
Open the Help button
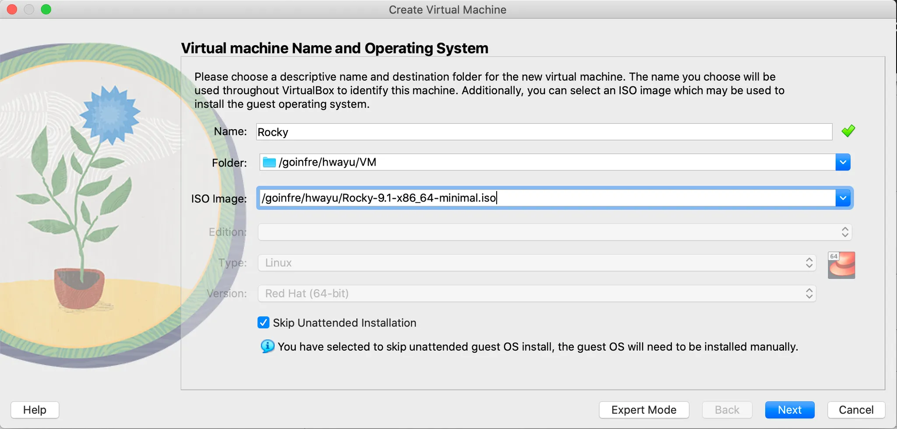click(35, 410)
